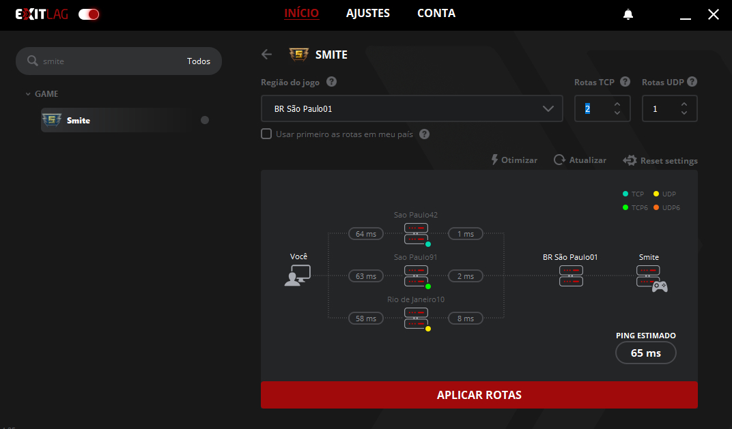Image resolution: width=732 pixels, height=429 pixels.
Task: Click the Sao Paulo42 server icon
Action: point(416,233)
